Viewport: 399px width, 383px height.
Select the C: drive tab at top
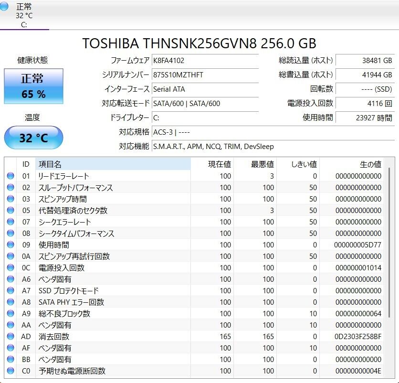pyautogui.click(x=24, y=15)
